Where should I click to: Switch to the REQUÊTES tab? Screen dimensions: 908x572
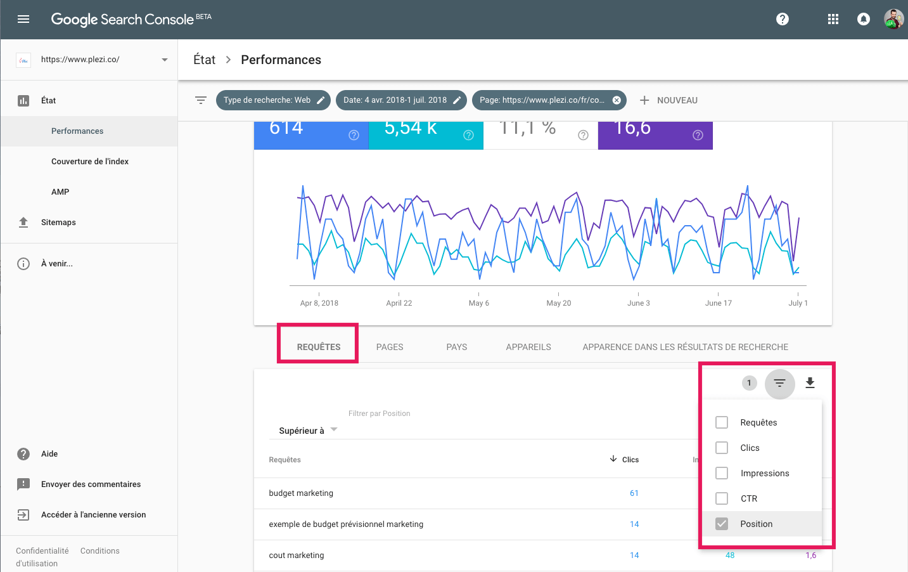coord(319,347)
